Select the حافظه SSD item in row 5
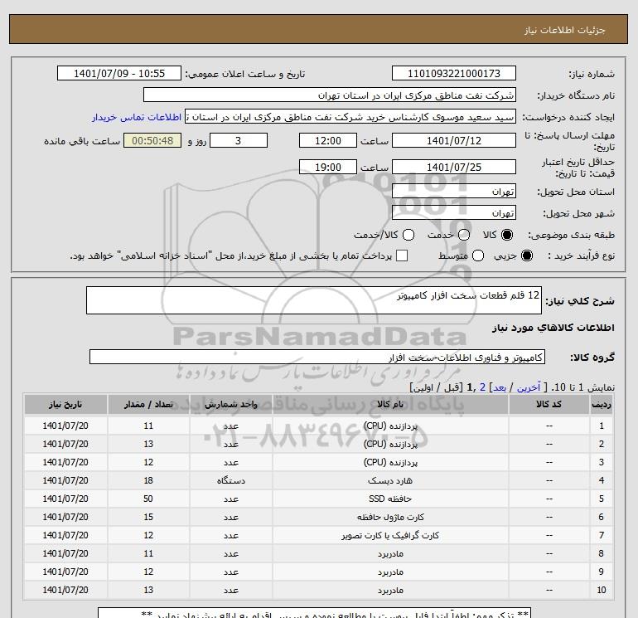The width and height of the screenshot is (638, 618). pyautogui.click(x=390, y=499)
